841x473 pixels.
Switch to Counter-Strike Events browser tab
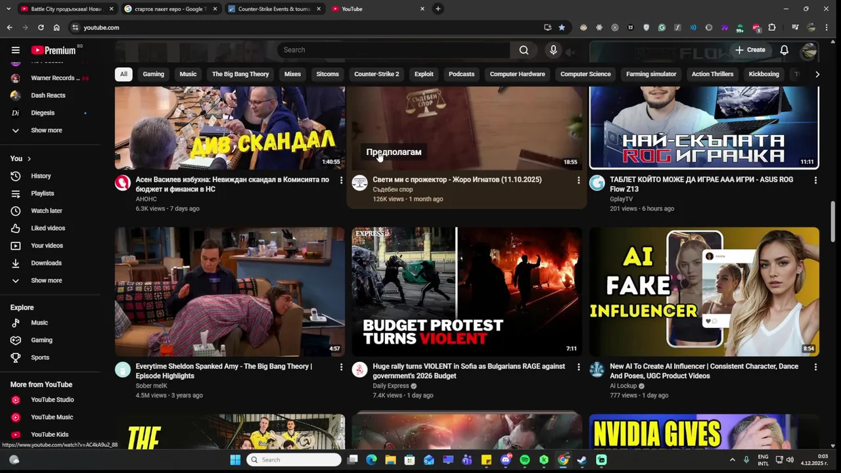[275, 9]
